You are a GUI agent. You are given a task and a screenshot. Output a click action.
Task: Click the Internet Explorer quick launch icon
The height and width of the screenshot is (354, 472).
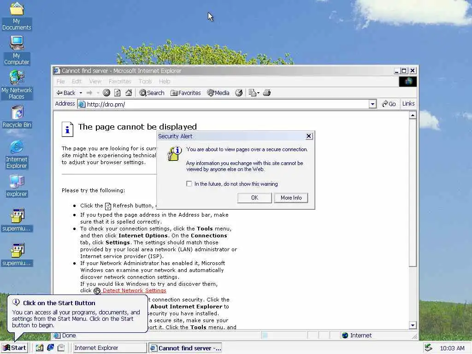click(x=50, y=348)
